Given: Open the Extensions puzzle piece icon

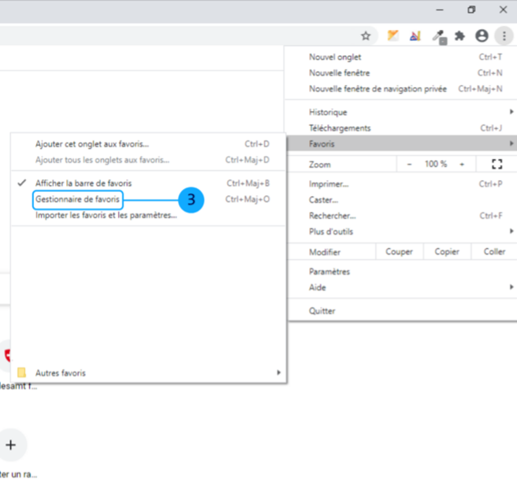Looking at the screenshot, I should point(460,35).
